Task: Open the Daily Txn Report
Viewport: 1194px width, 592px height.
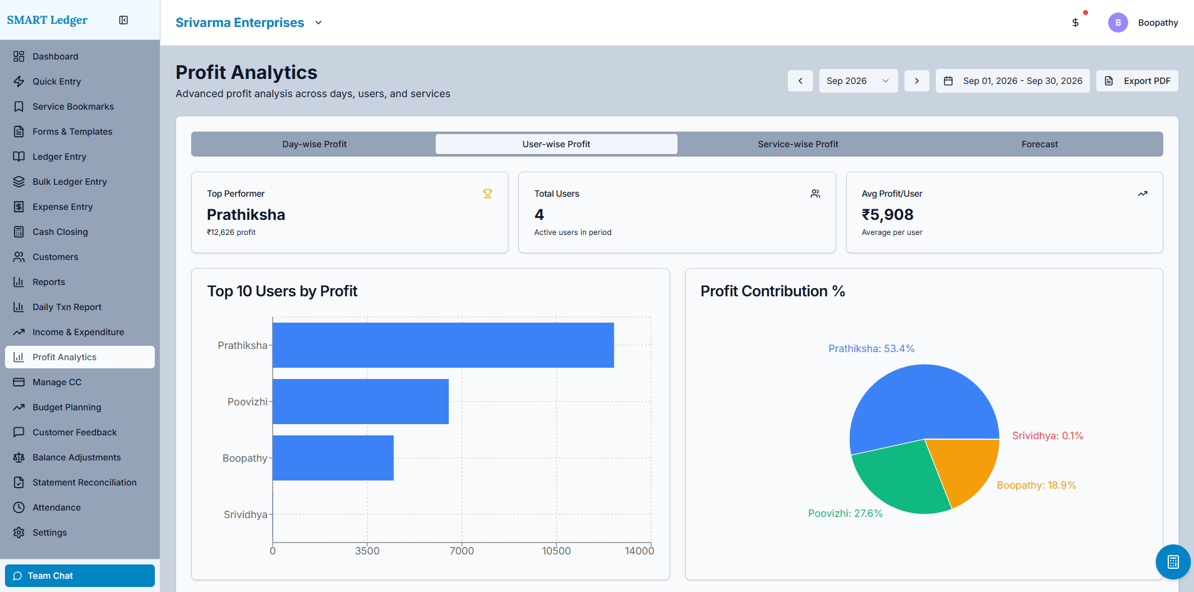Action: 80,307
